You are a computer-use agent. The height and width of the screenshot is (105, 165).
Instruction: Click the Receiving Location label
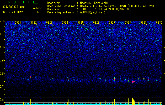point(61,6)
